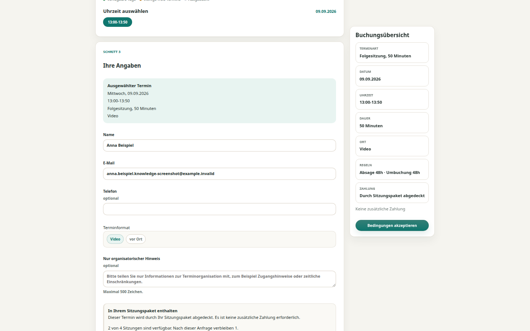Click the Uhrzeit card showing 13:00-13:50
This screenshot has width=530, height=331.
pos(392,99)
